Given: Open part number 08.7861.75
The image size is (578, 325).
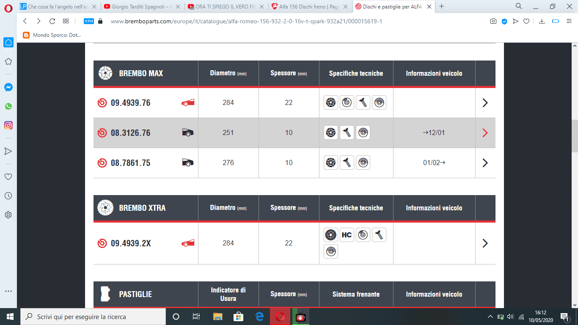Looking at the screenshot, I should (130, 163).
